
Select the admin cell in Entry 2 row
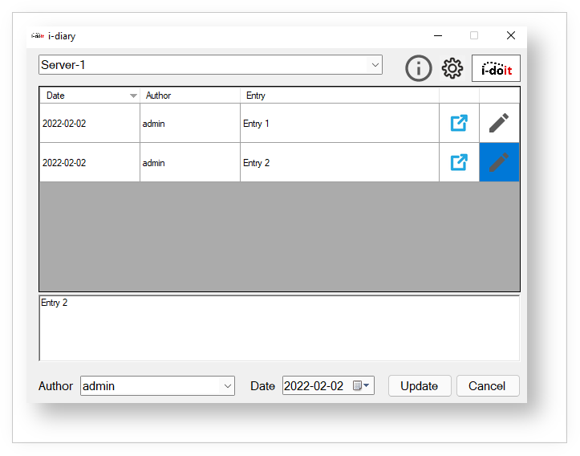[x=189, y=163]
